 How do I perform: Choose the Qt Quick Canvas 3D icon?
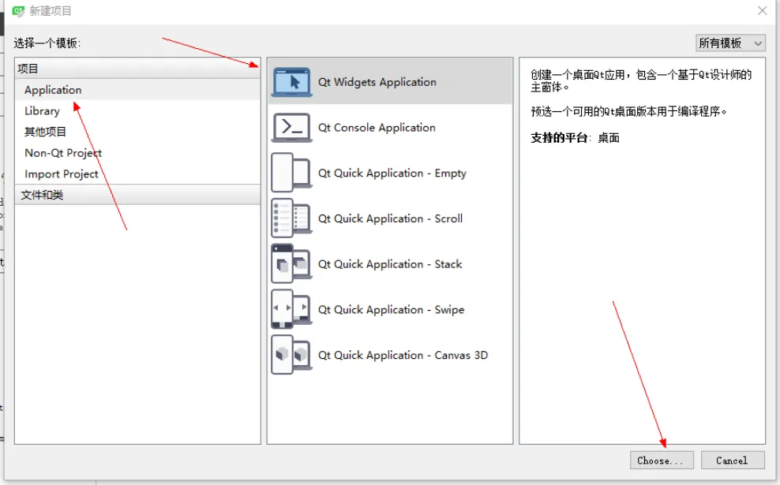(x=291, y=356)
